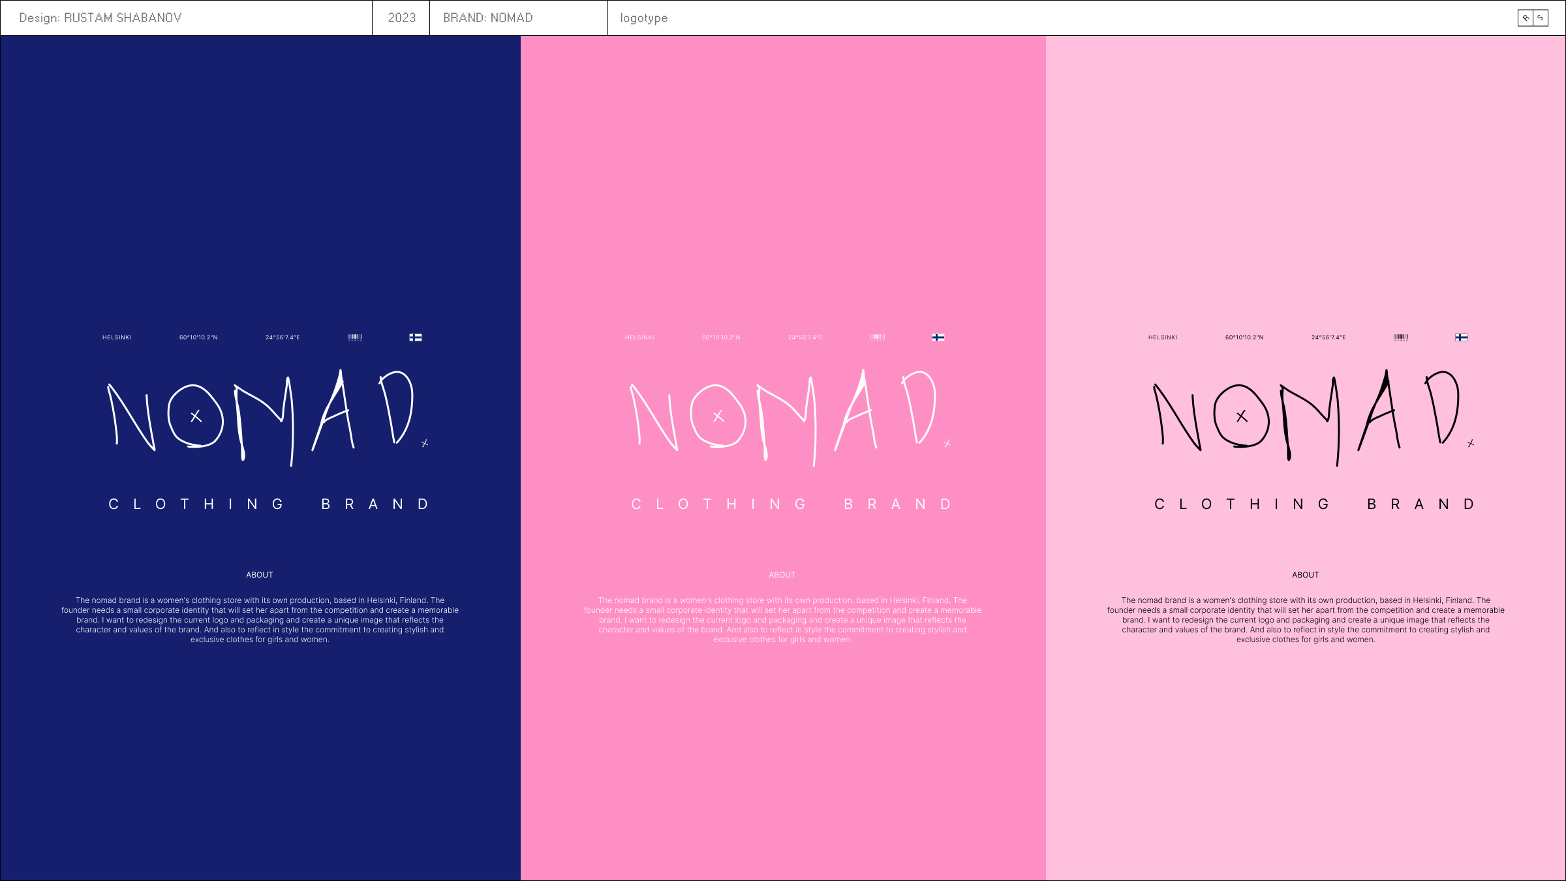The image size is (1566, 881).
Task: Click the redo arrow icon in the top-right corner
Action: (x=1541, y=18)
